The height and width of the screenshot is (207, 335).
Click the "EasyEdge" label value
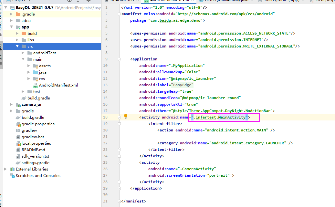tap(182, 85)
